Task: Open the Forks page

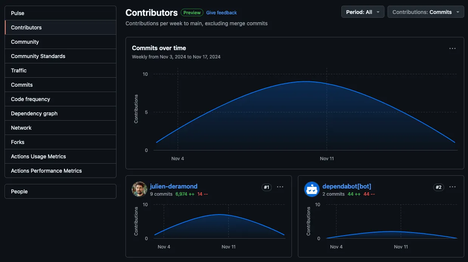Action: 60,142
